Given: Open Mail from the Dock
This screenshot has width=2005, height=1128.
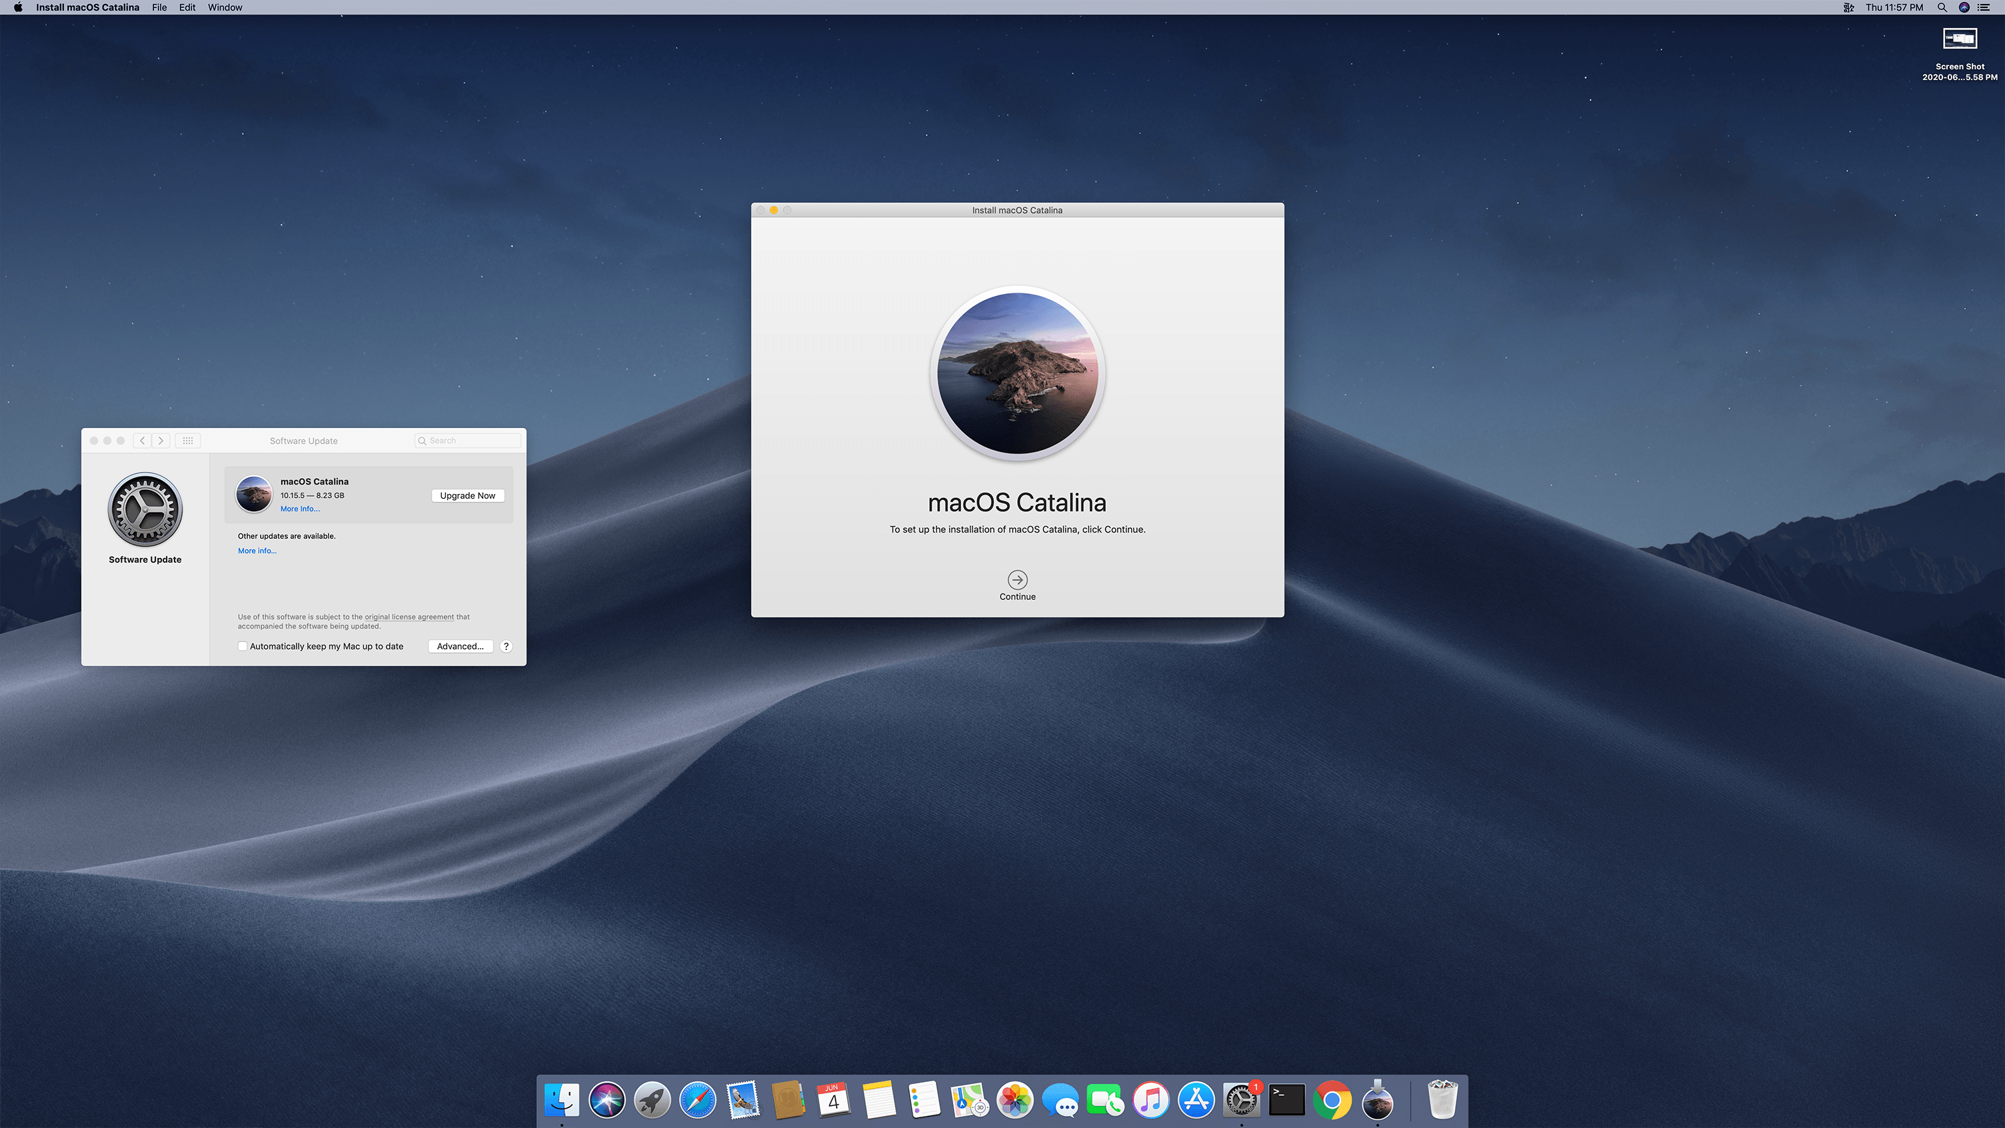Looking at the screenshot, I should [743, 1100].
